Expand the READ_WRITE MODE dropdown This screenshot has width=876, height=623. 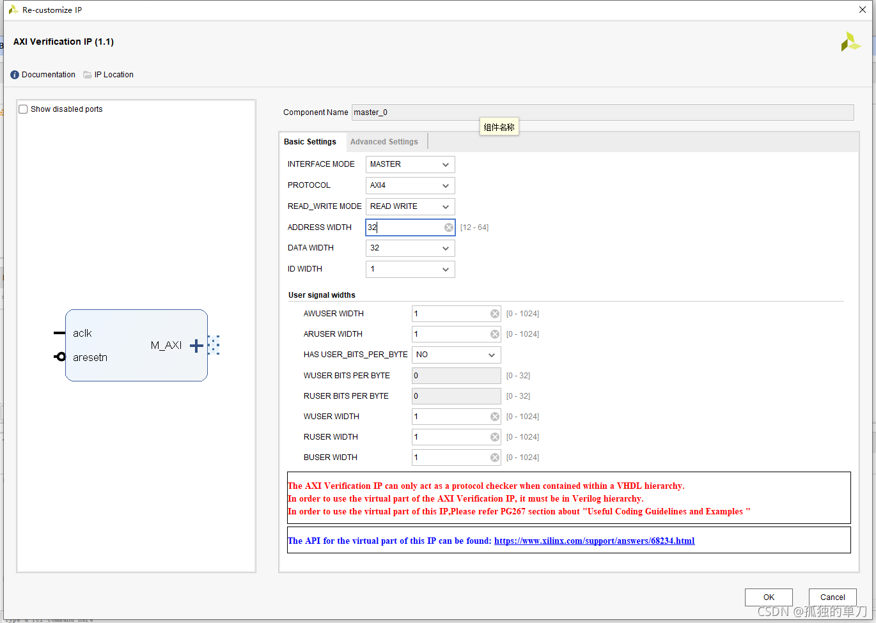[x=410, y=206]
